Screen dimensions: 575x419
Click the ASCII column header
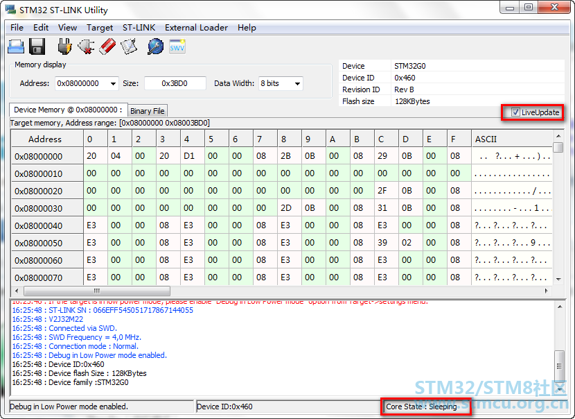tap(512, 139)
